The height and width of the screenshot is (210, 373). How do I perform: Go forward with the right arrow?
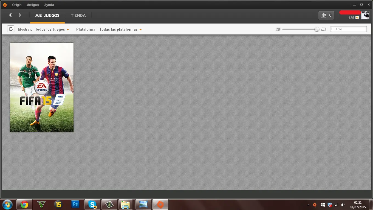coord(20,15)
